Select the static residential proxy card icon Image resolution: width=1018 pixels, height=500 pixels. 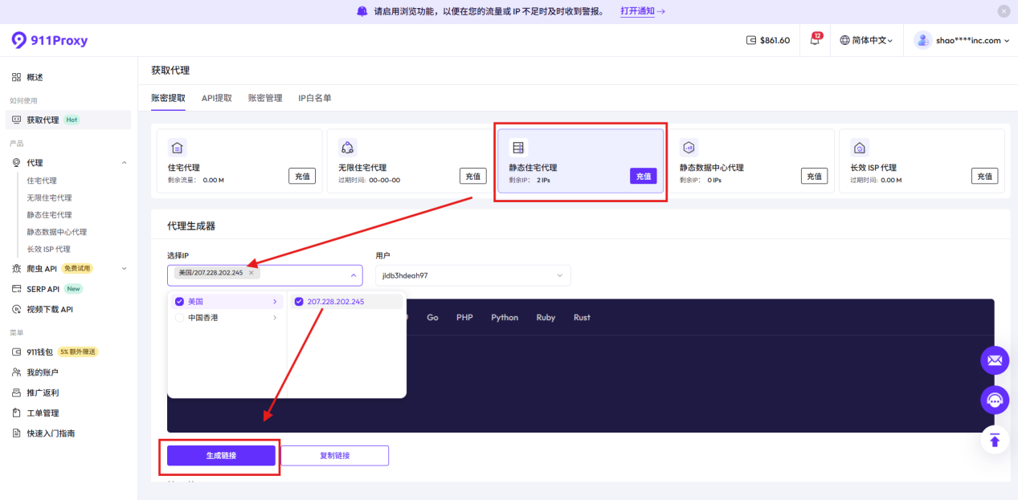(x=518, y=148)
